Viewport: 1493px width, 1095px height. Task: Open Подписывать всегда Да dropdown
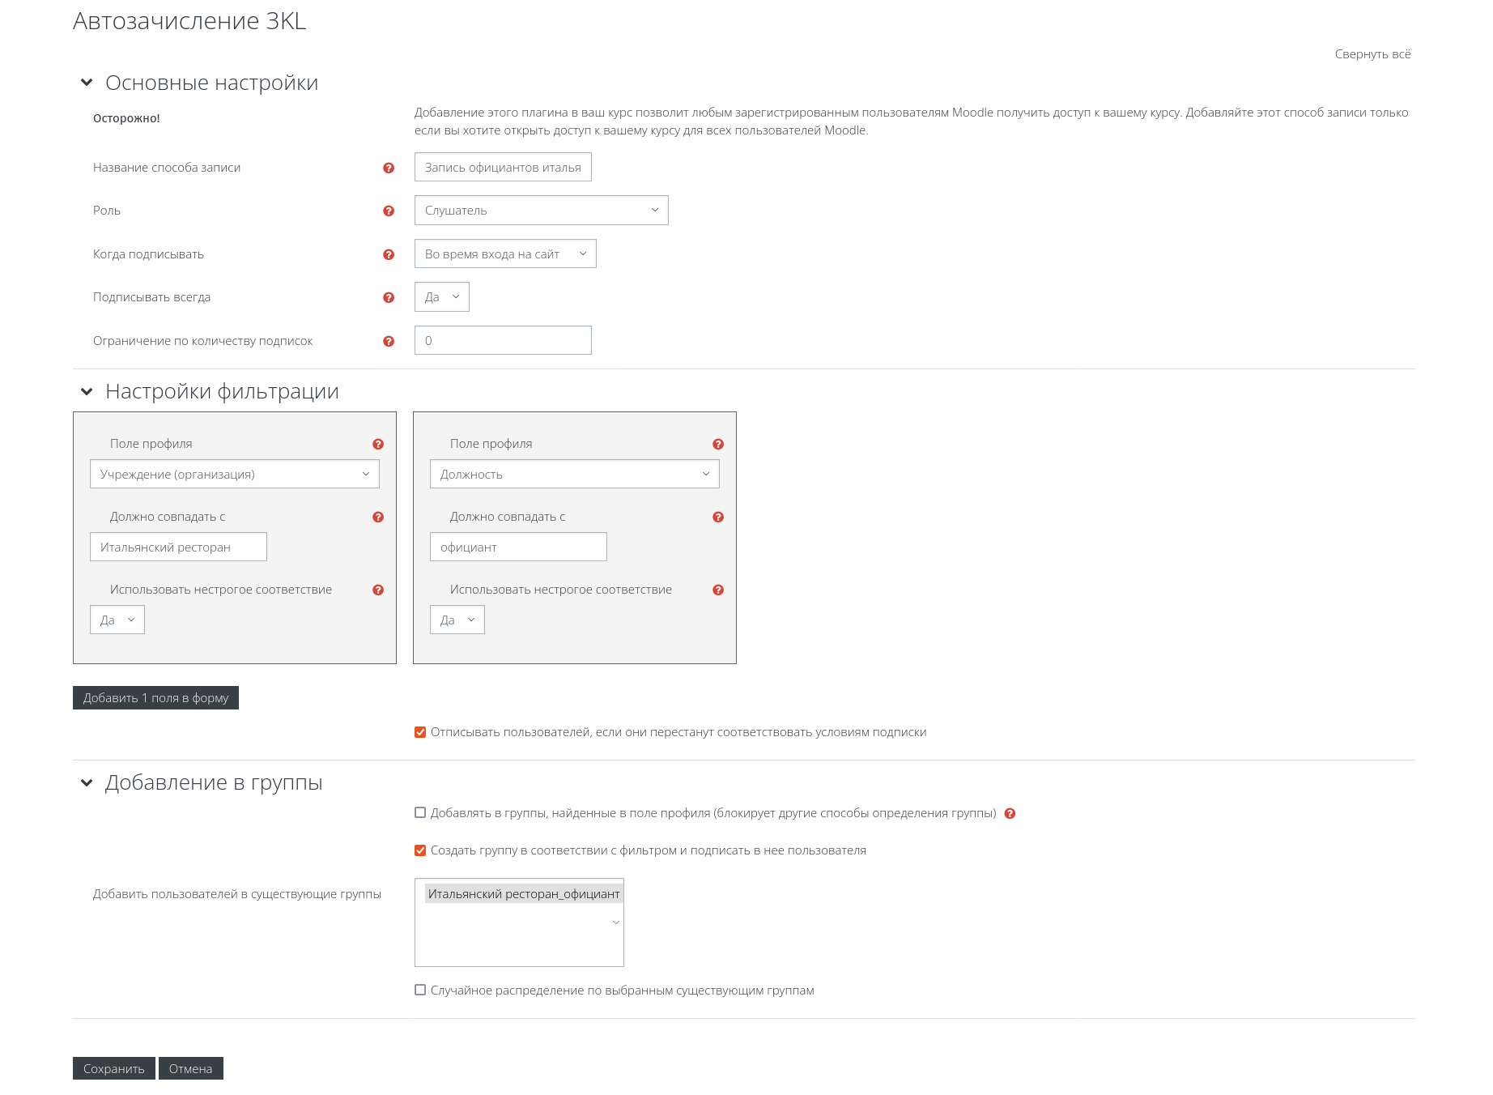pyautogui.click(x=441, y=296)
